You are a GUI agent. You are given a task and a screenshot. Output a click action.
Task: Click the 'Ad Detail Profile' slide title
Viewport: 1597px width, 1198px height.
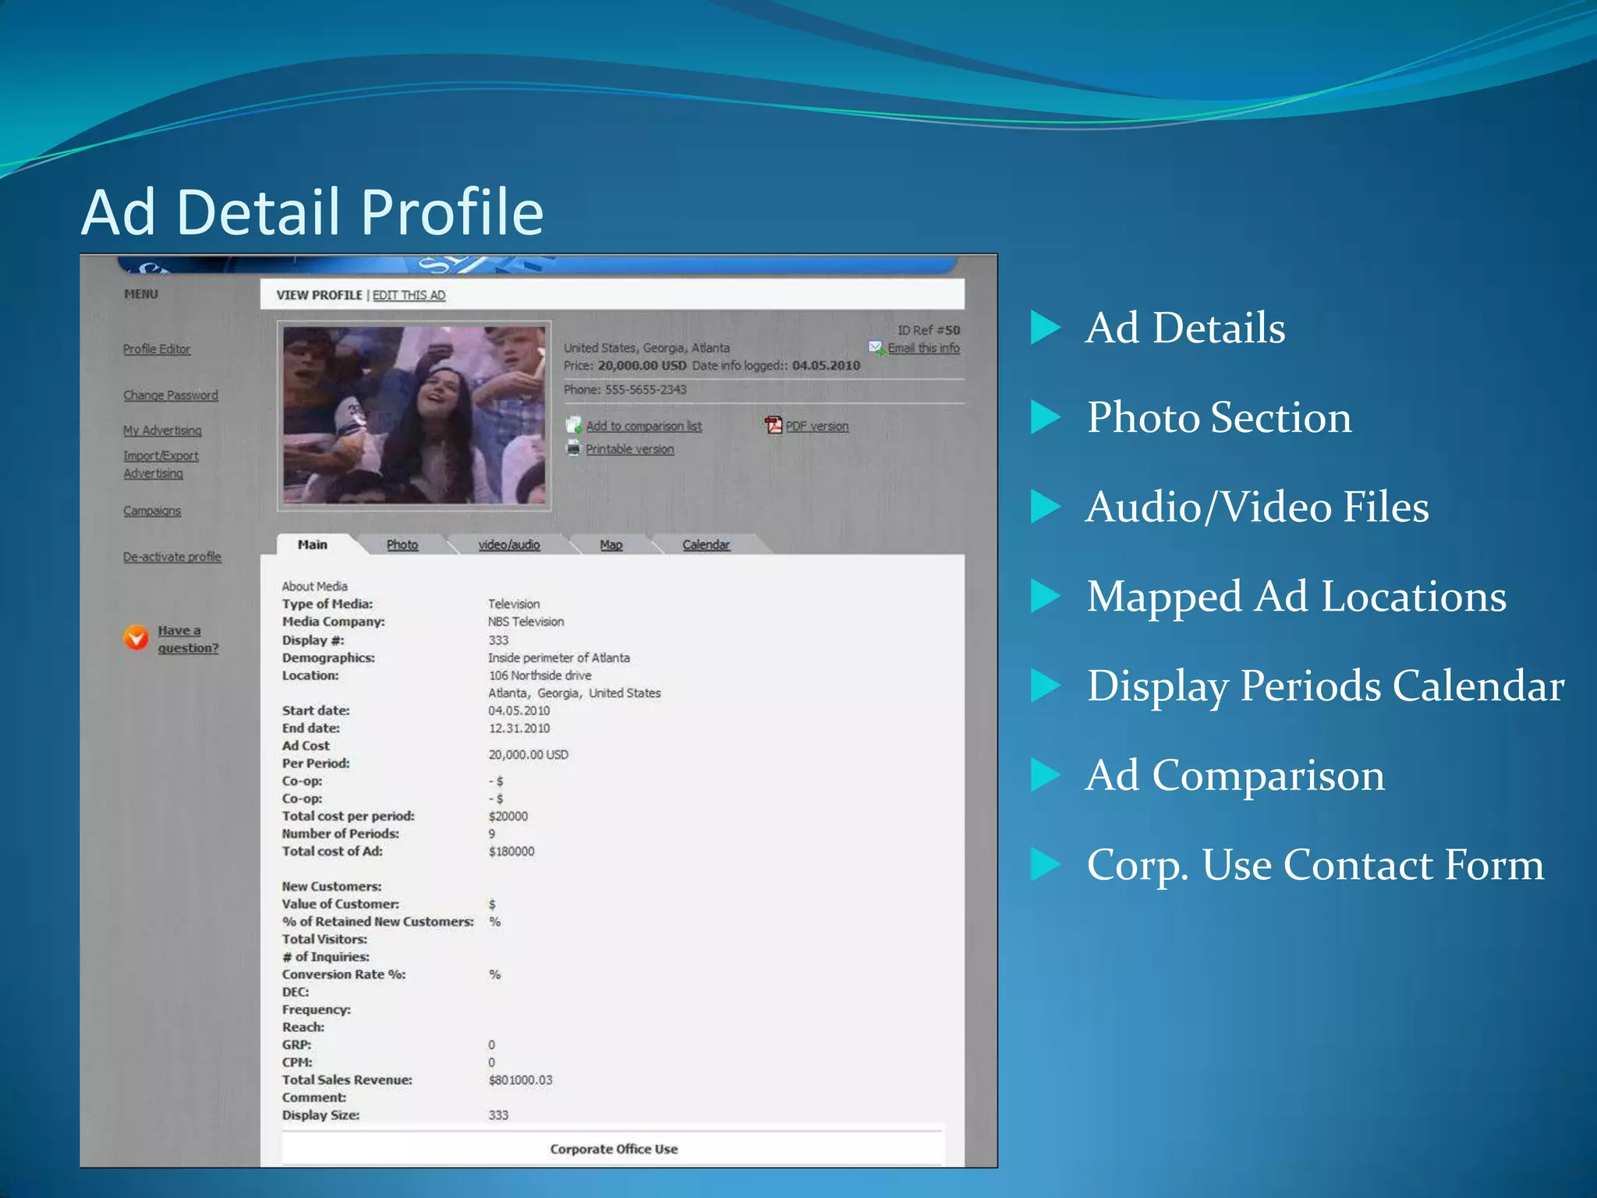(x=313, y=211)
